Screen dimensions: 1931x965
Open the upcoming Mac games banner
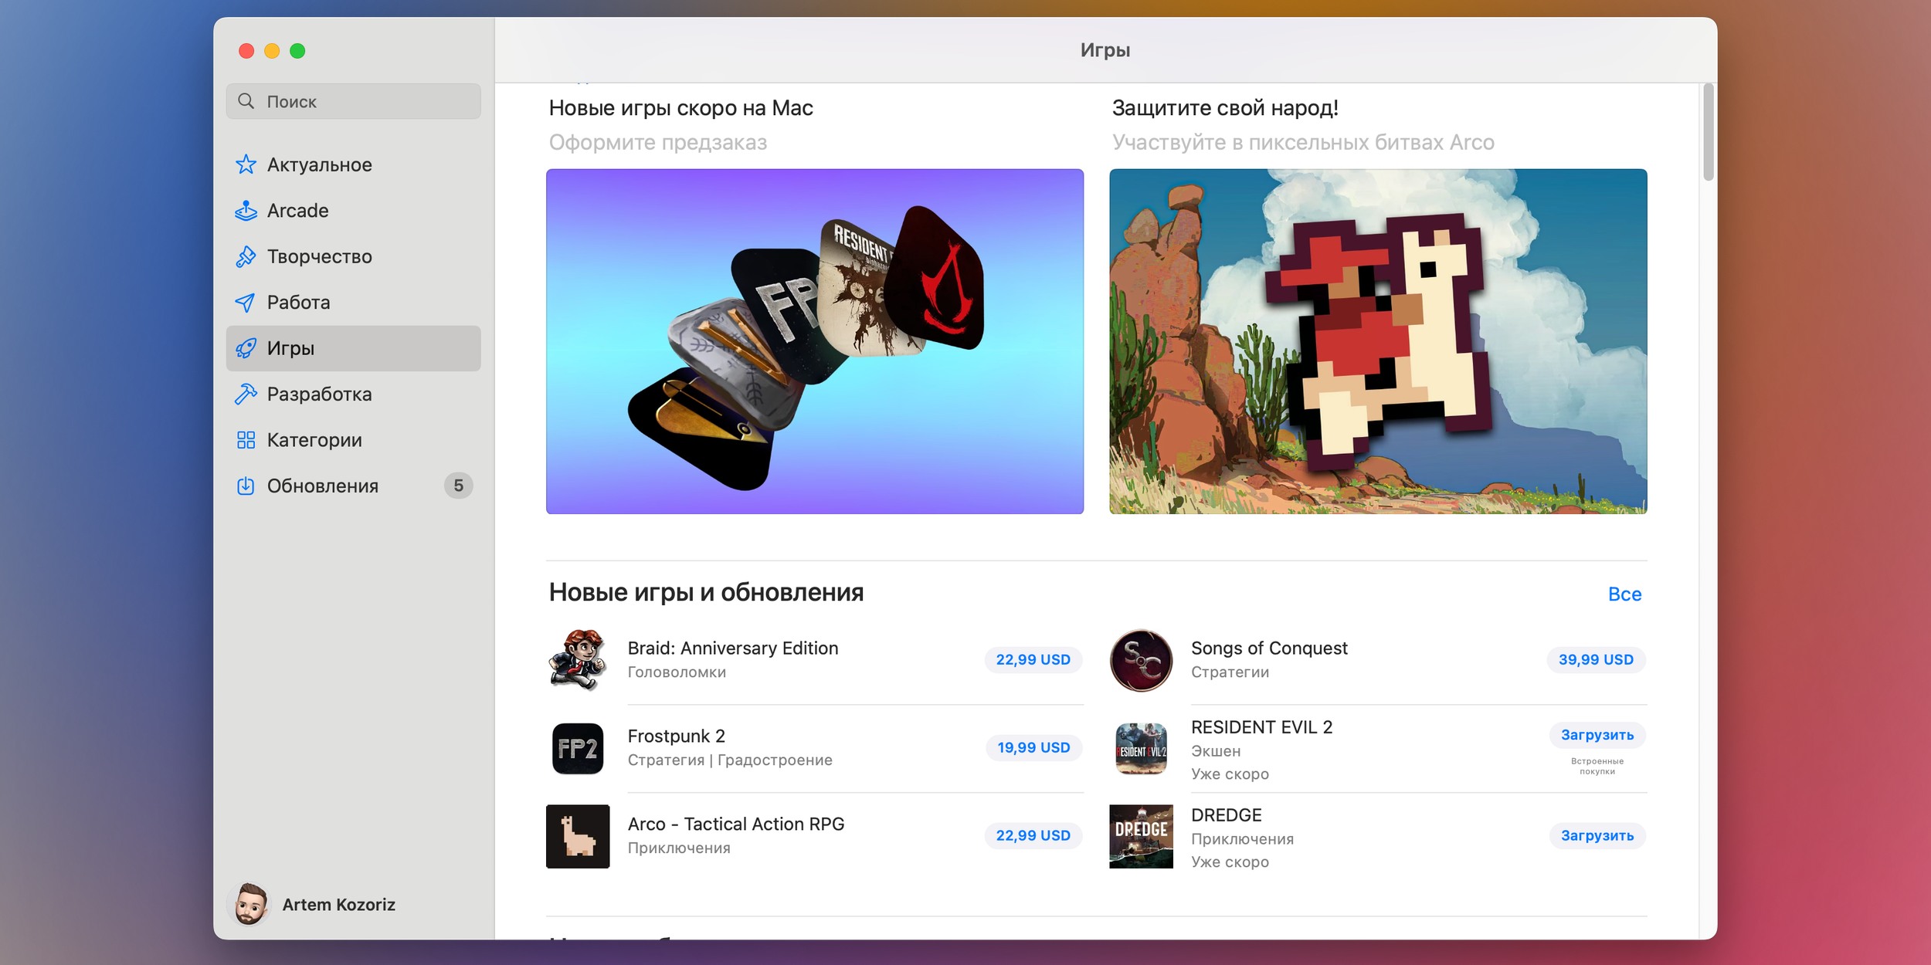click(x=815, y=341)
